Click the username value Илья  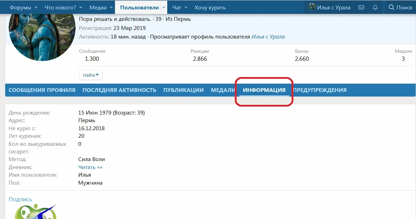point(85,175)
